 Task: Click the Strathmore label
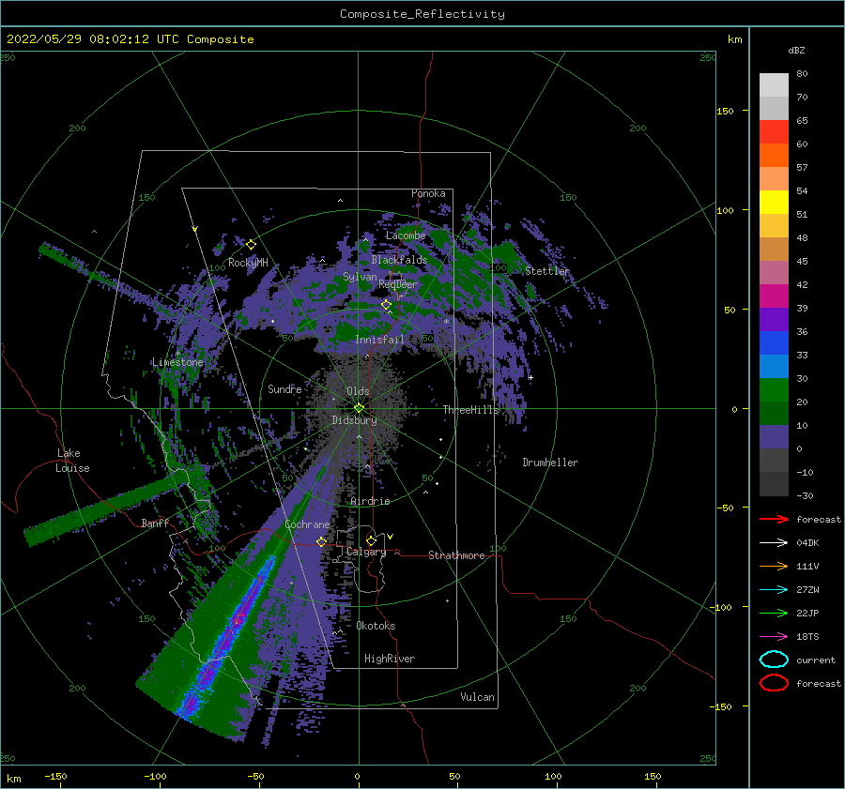pos(456,555)
